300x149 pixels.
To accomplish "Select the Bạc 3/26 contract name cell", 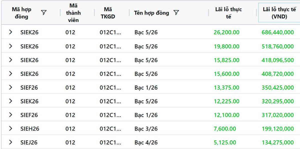I will click(x=146, y=129).
